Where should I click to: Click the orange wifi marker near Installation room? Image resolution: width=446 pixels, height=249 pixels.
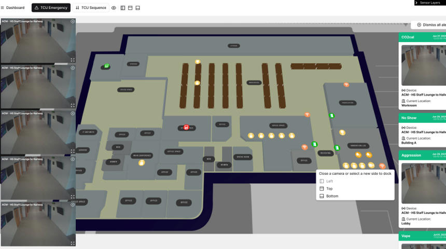[x=346, y=85]
